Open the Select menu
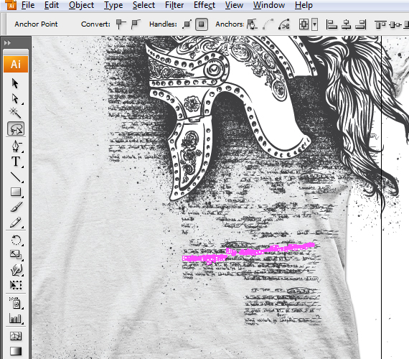This screenshot has width=409, height=359. [144, 5]
